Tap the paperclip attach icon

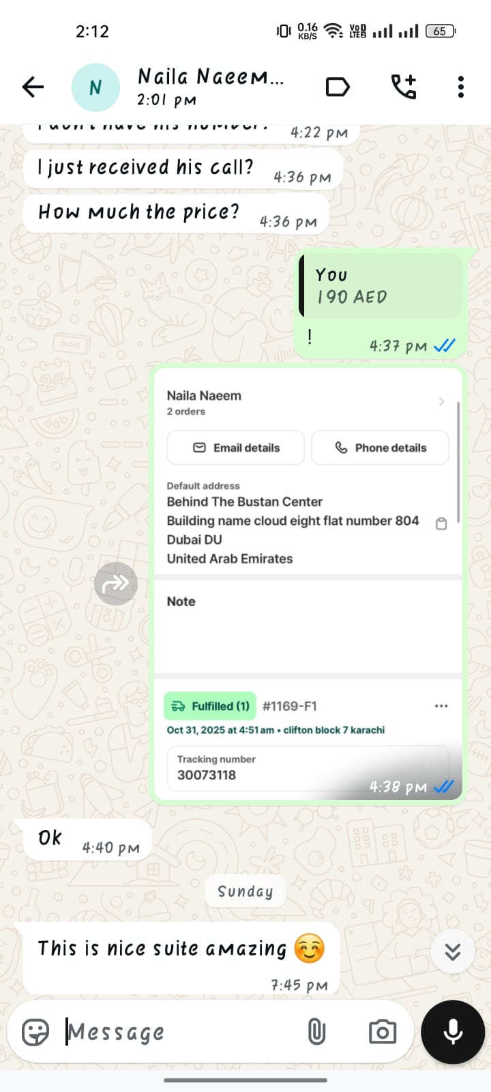point(316,1032)
